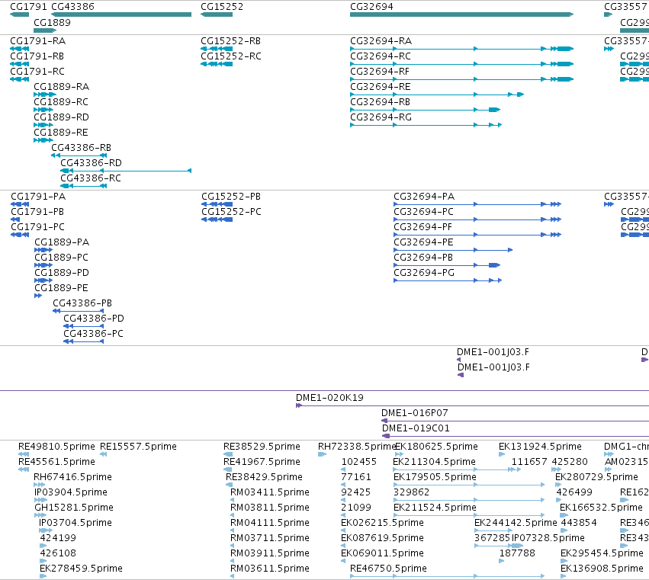Select EST IP03904.5prime
649x580 pixels.
[x=71, y=492]
